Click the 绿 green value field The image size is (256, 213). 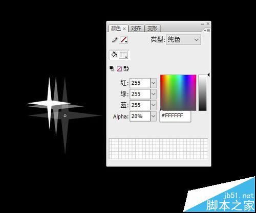(x=140, y=94)
